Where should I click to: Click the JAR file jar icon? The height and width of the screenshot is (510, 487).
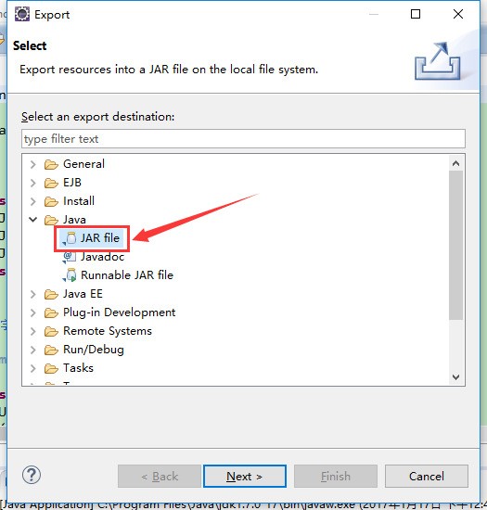(x=70, y=238)
